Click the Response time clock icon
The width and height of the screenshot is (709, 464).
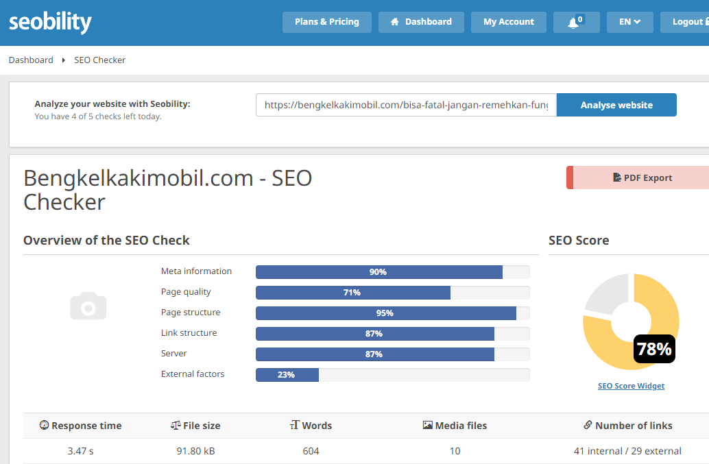pyautogui.click(x=44, y=425)
